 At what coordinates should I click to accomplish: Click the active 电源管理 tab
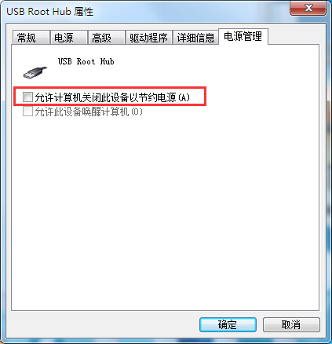click(x=243, y=36)
